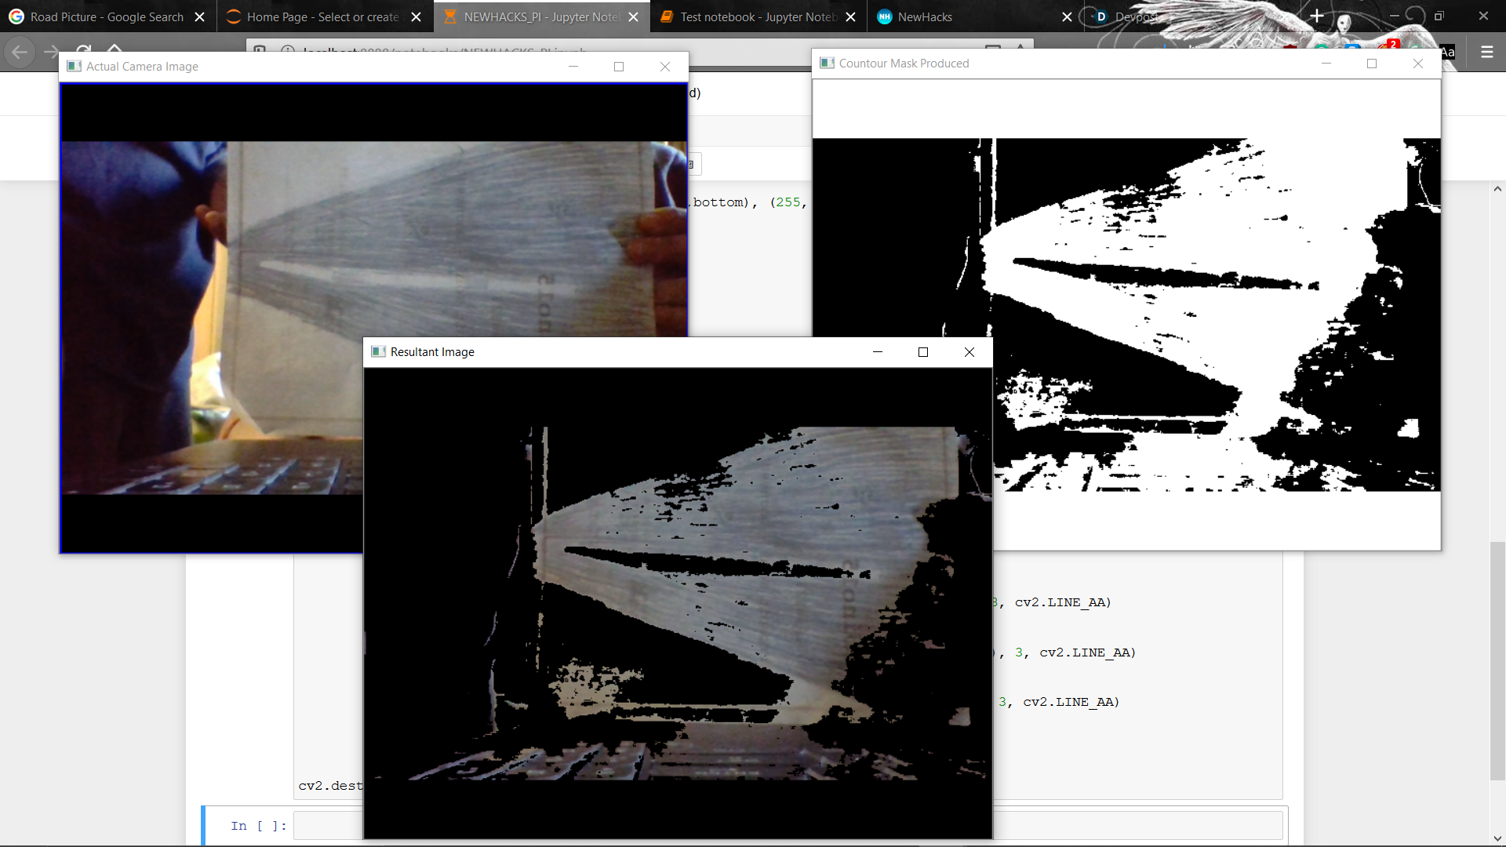Image resolution: width=1506 pixels, height=847 pixels.
Task: Close the NEWHACKS_PI Jupyter notebook tab
Action: click(x=634, y=16)
